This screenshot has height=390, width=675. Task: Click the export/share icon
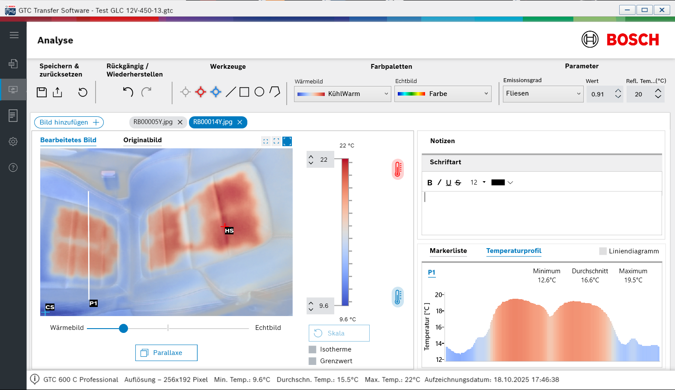tap(58, 92)
